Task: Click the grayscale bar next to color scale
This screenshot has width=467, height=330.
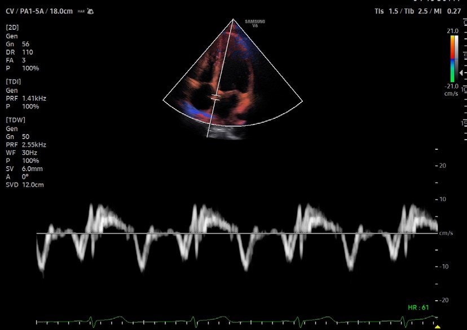Action: tap(457, 59)
